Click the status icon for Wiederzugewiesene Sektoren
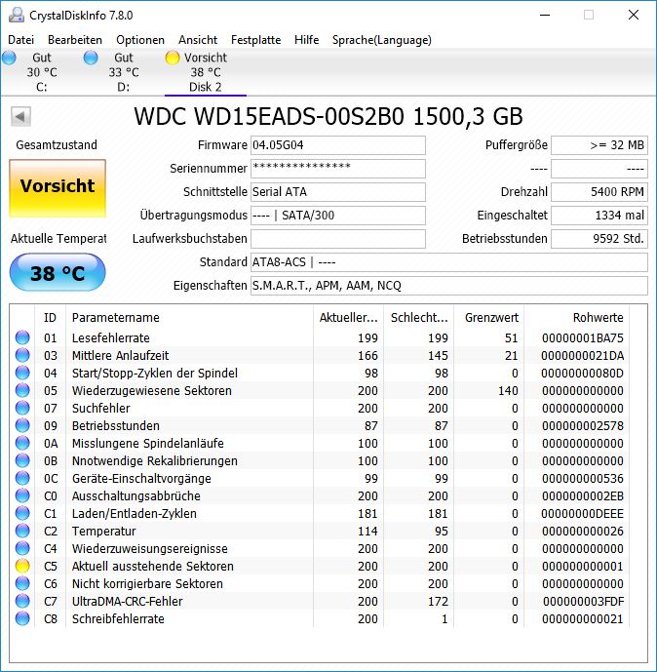Image resolution: width=657 pixels, height=672 pixels. pos(22,390)
